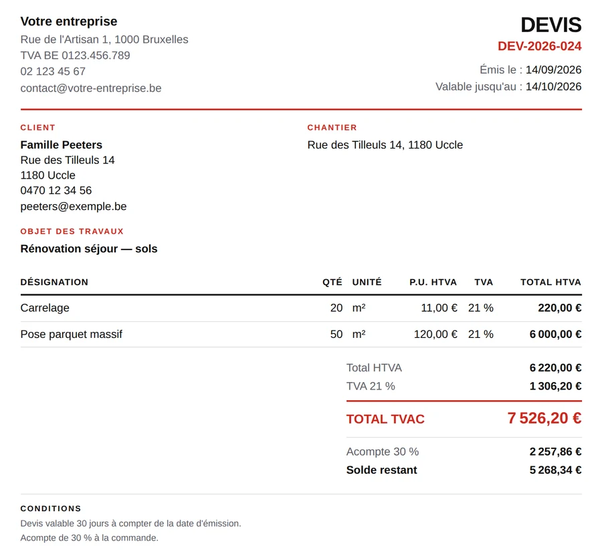Screen dimensions: 602x550
Task: Click the company phone '02 123 45 67'
Action: click(x=53, y=72)
